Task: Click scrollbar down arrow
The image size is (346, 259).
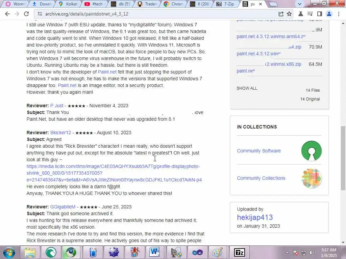Action: [x=343, y=242]
